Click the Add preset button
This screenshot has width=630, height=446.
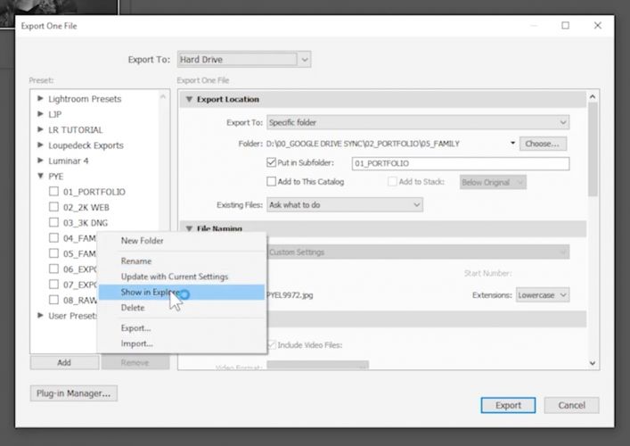tap(64, 362)
